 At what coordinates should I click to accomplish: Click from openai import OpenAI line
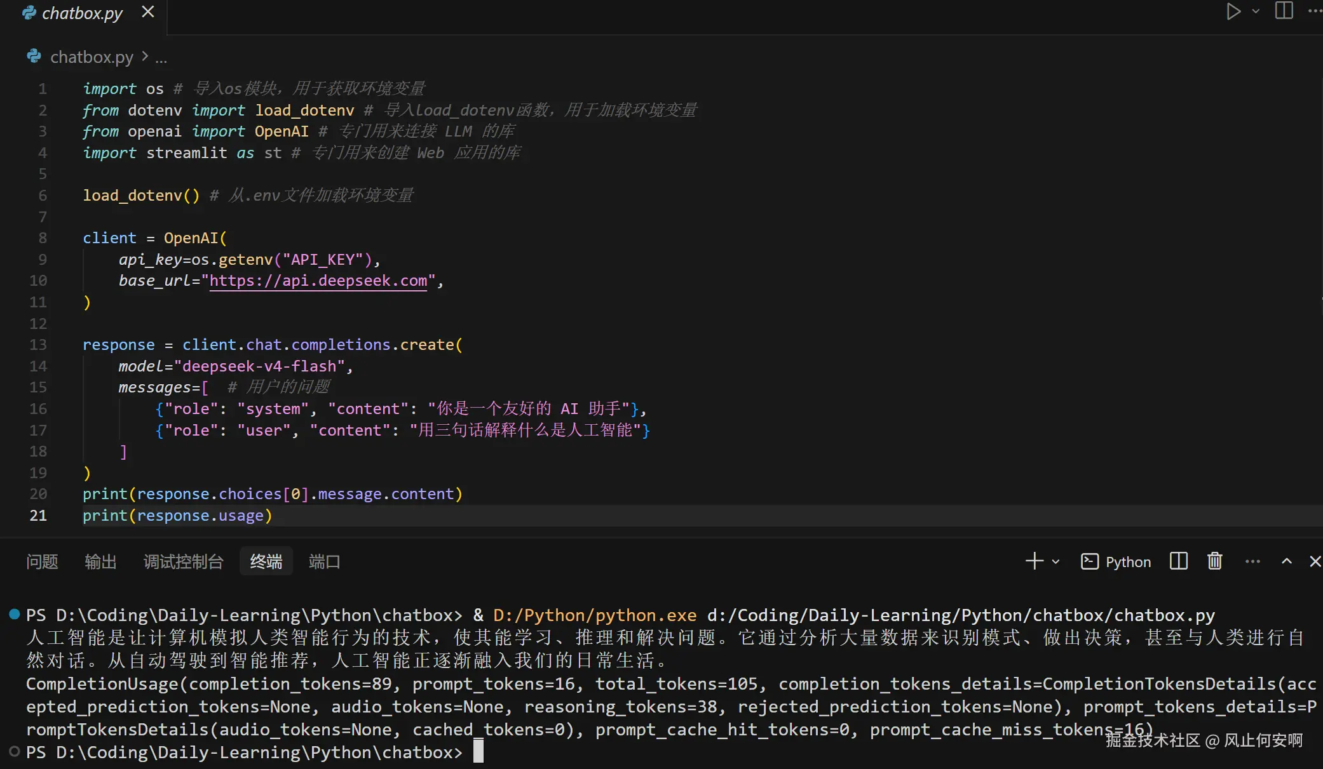[x=196, y=131]
